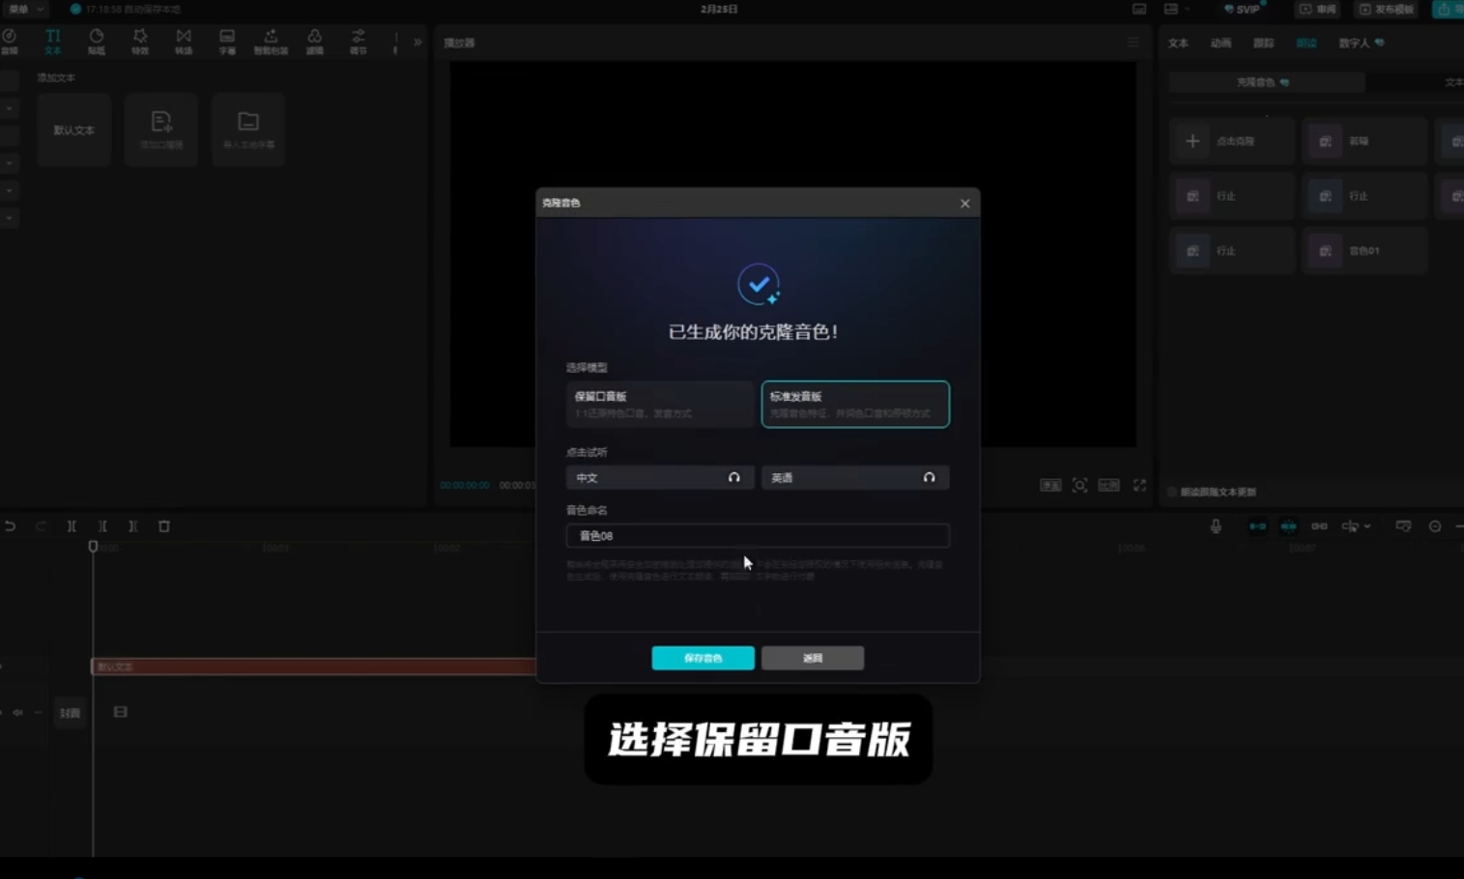1464x879 pixels.
Task: Expand more toolbar items with double chevron
Action: click(417, 43)
